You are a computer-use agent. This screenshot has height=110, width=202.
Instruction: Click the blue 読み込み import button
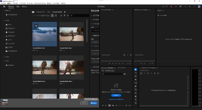click(x=94, y=103)
